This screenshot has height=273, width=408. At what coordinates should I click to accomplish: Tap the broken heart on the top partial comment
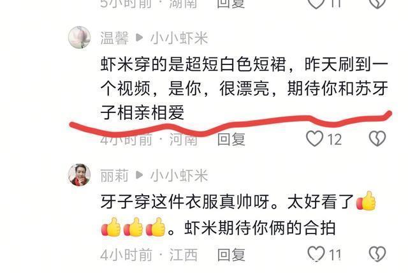coord(377,3)
